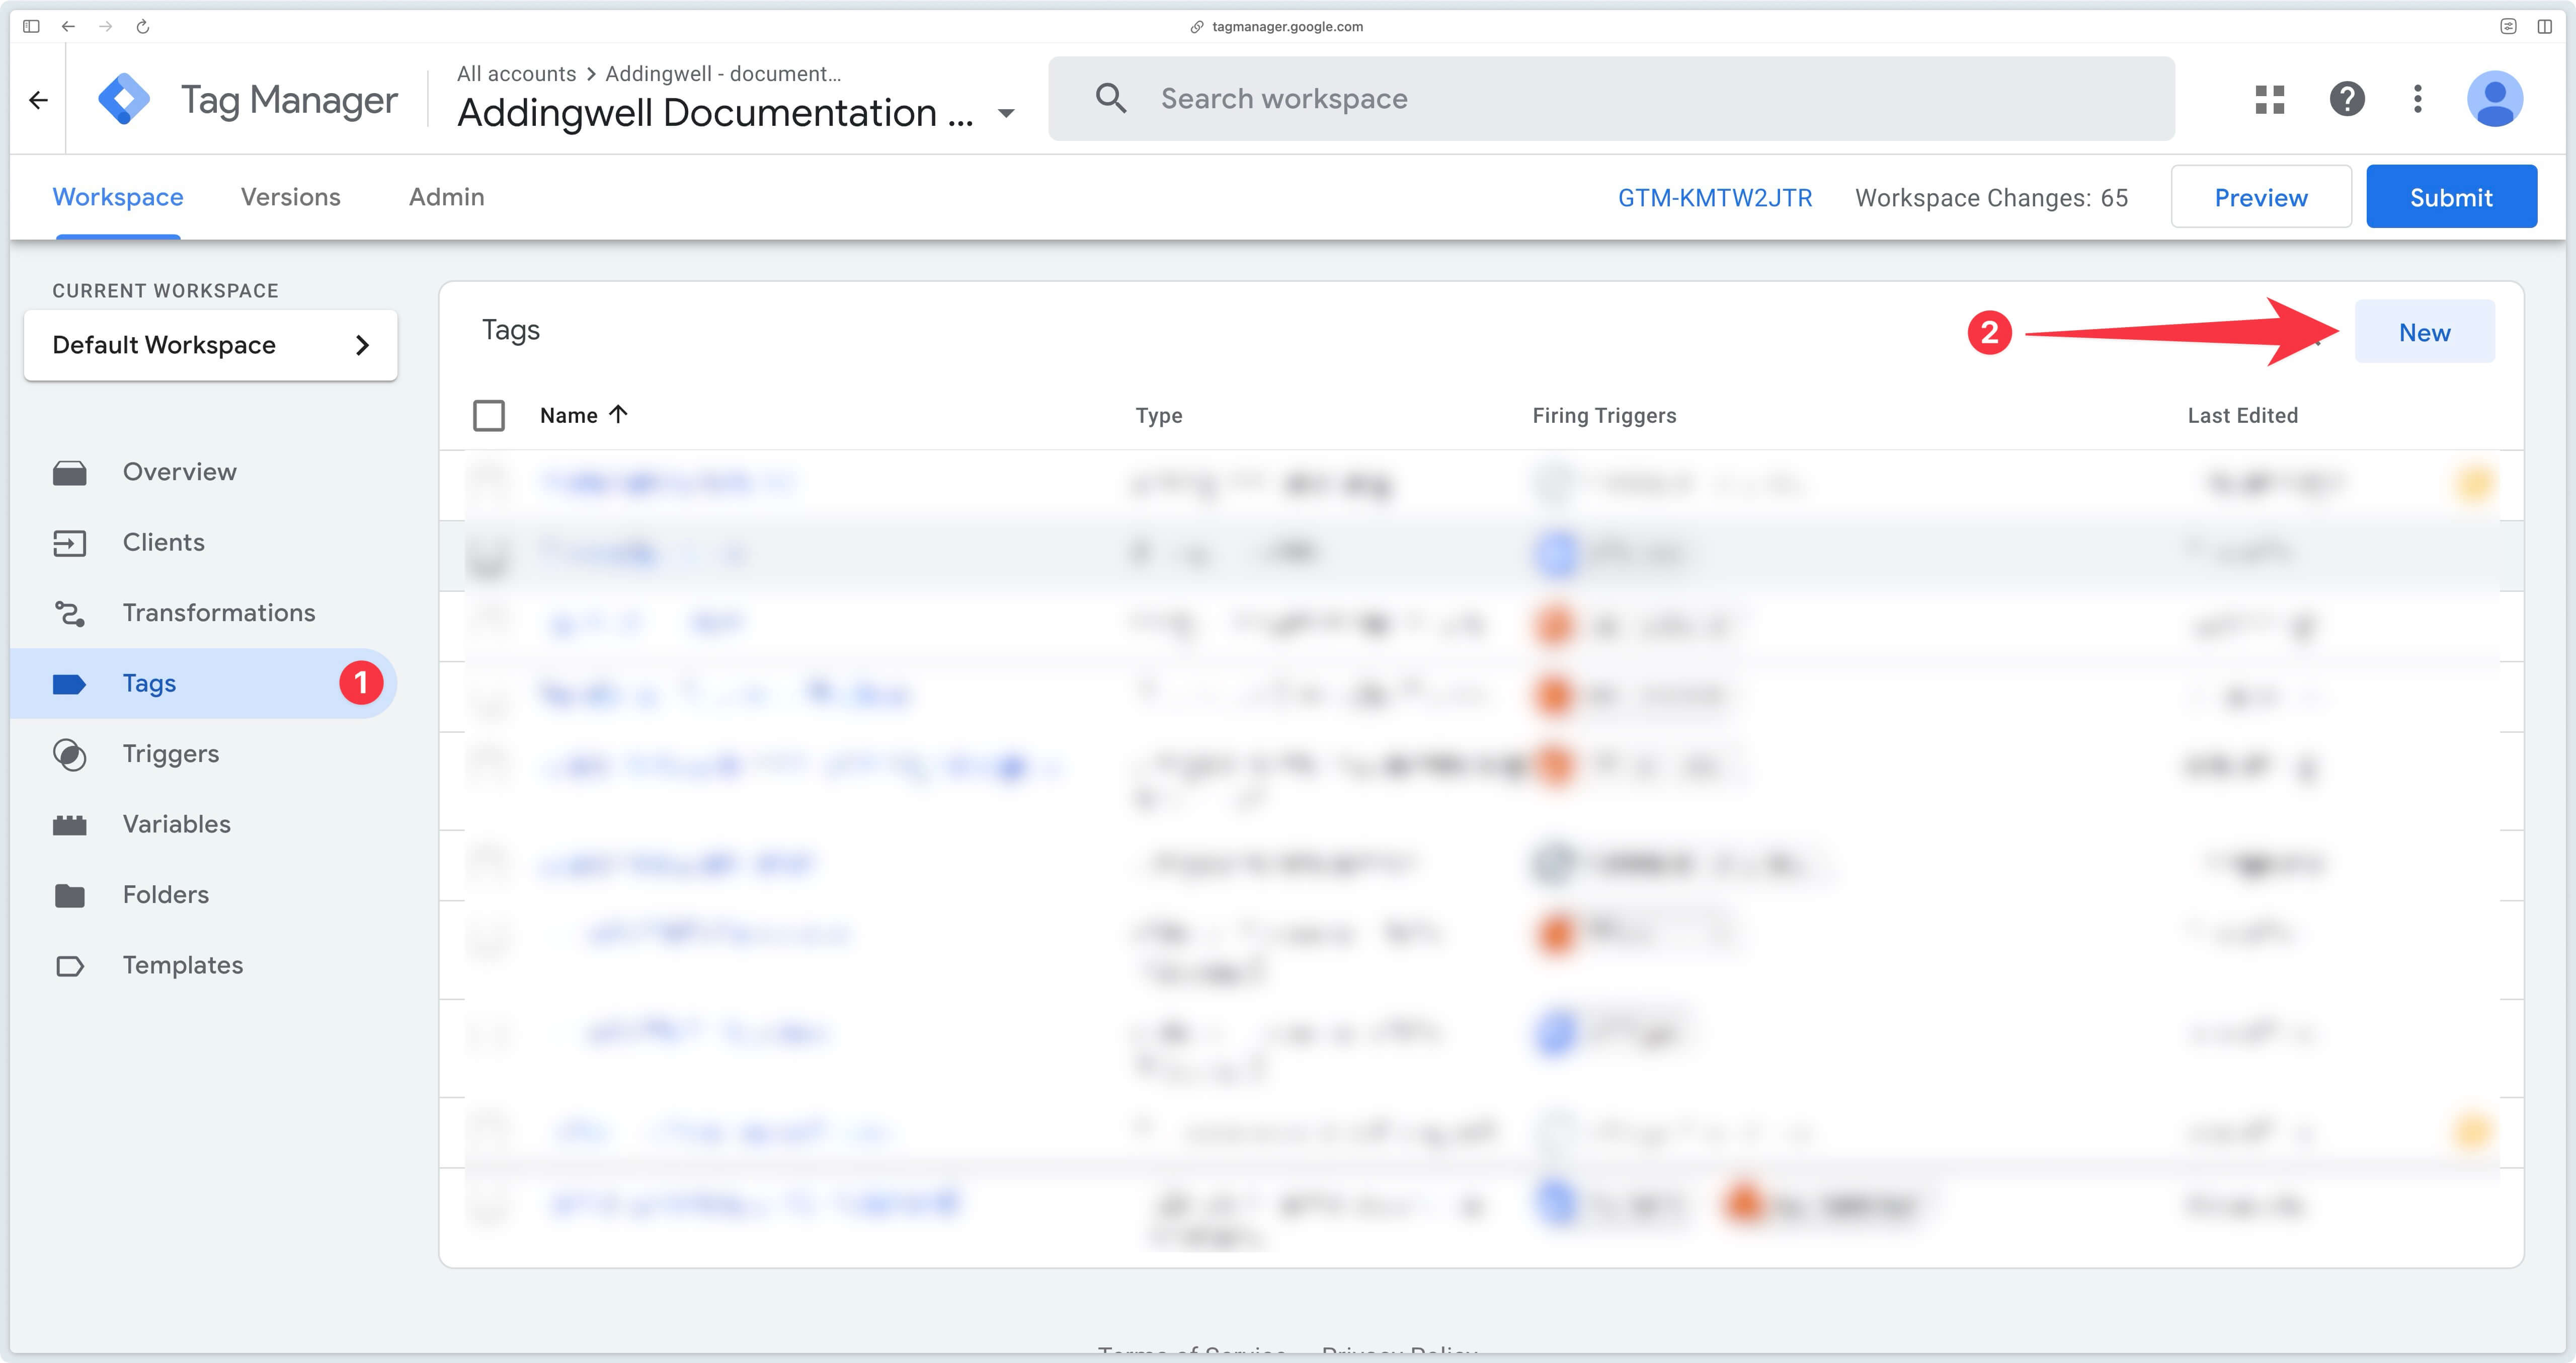Switch to the Workspace tab

tap(118, 197)
